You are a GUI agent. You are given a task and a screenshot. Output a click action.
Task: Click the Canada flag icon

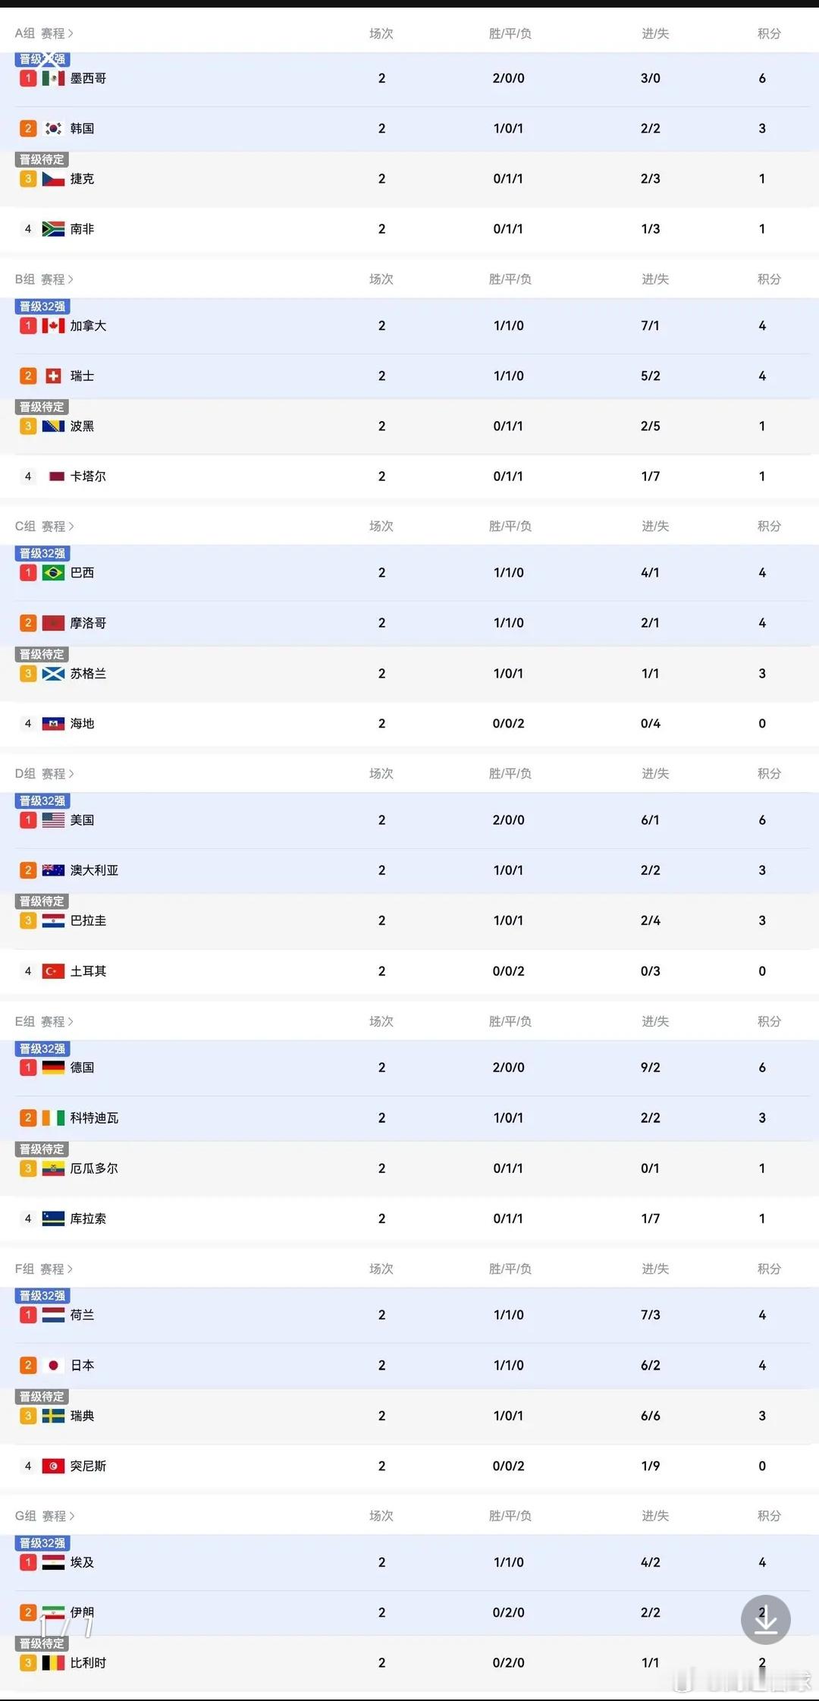click(53, 325)
